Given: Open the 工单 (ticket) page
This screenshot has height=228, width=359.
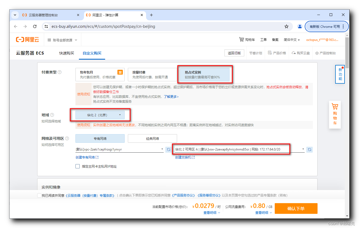Looking at the screenshot, I should 263,39.
